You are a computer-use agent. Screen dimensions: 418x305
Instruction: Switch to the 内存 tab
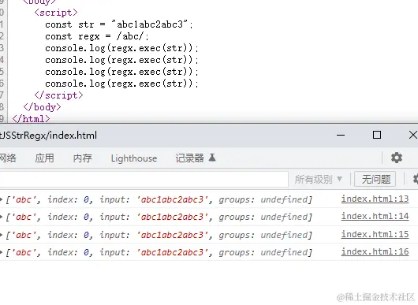[82, 158]
